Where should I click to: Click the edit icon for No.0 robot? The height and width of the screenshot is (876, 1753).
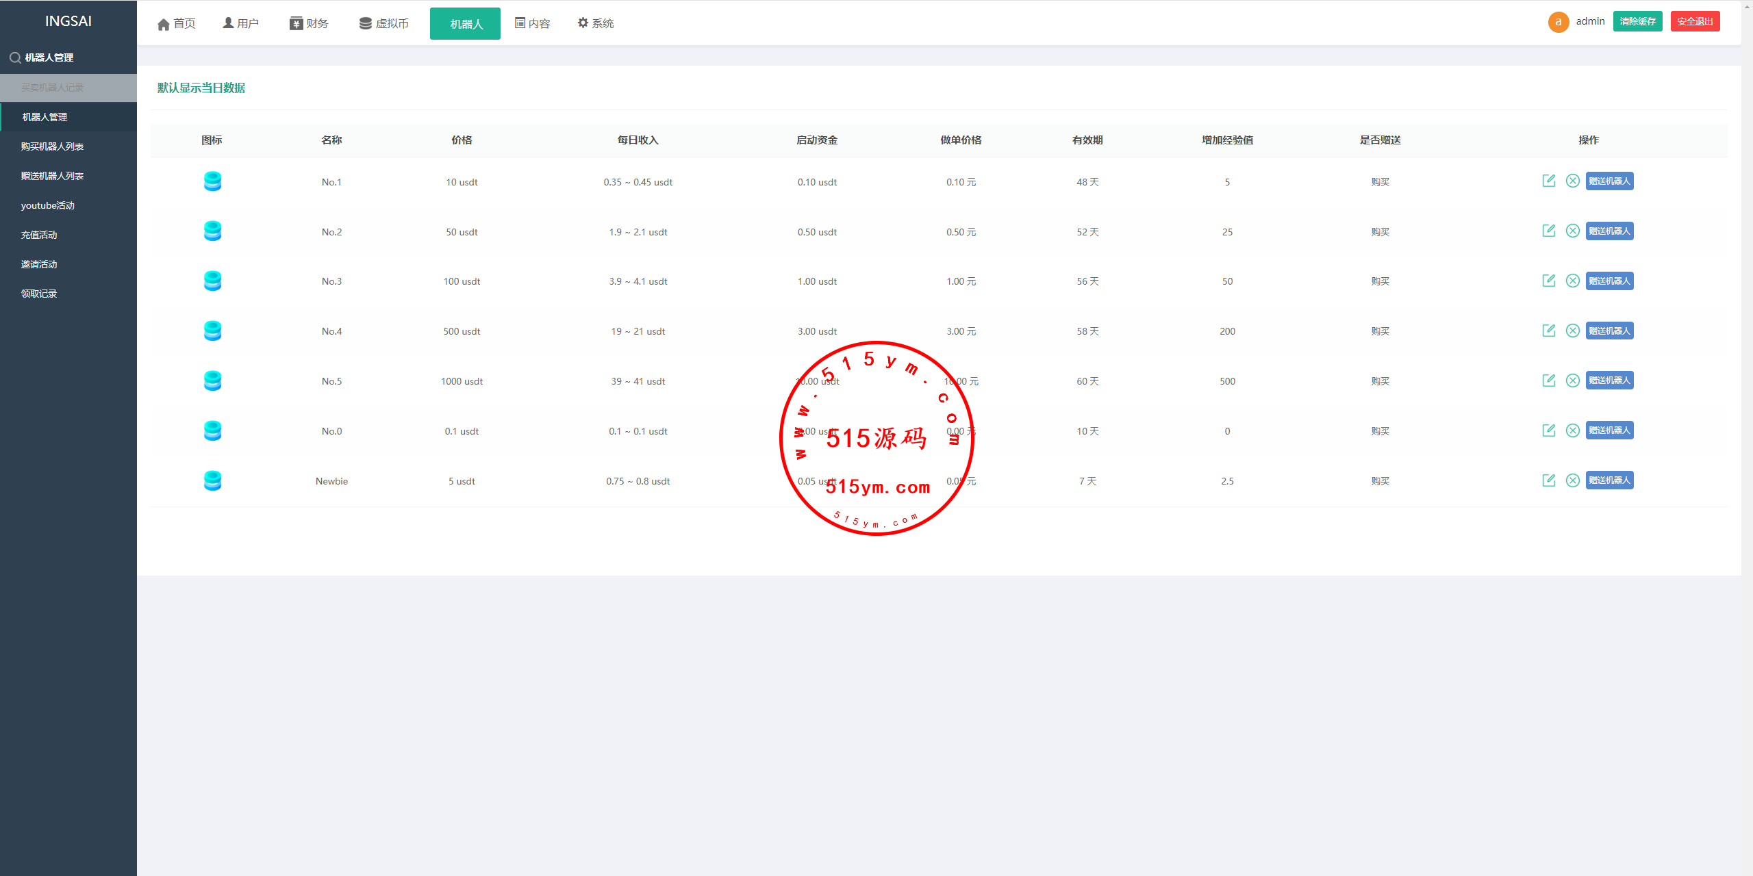tap(1548, 430)
